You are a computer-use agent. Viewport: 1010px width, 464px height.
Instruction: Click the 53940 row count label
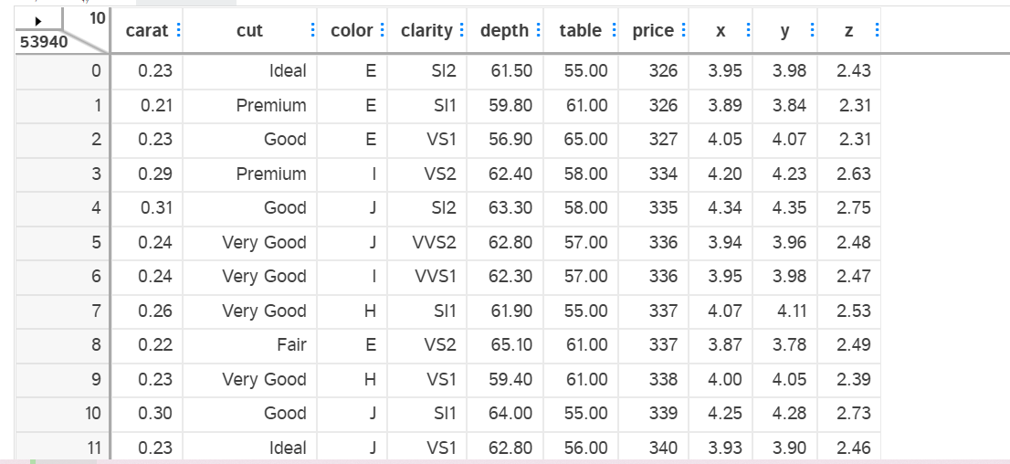pos(37,42)
